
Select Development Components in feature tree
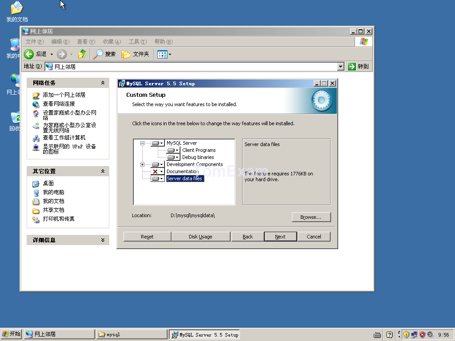click(x=195, y=164)
